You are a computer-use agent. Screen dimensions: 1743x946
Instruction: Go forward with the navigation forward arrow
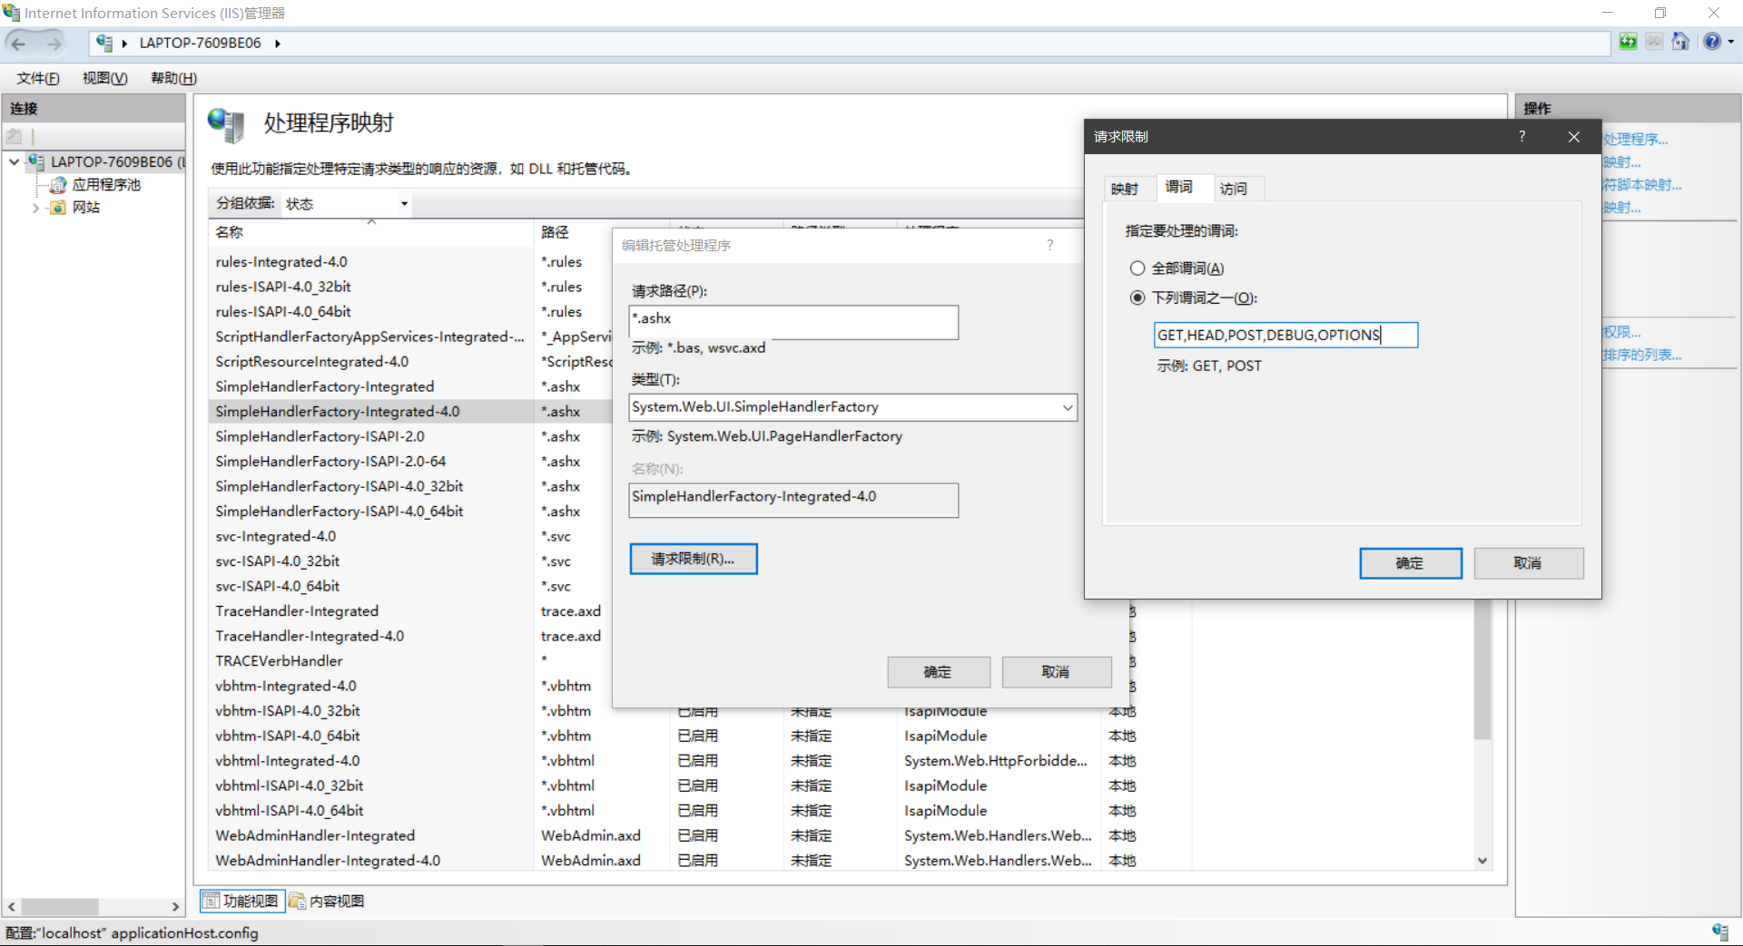(54, 43)
